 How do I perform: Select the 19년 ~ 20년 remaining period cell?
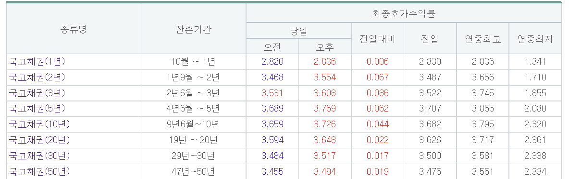tap(193, 140)
